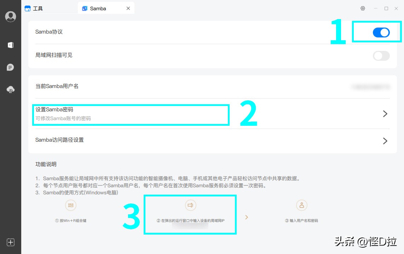
Task: Click the run window icon in step two
Action: point(190,205)
